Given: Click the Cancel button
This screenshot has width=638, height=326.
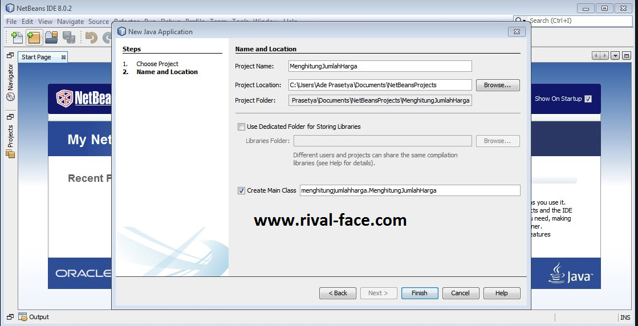Looking at the screenshot, I should click(x=461, y=293).
